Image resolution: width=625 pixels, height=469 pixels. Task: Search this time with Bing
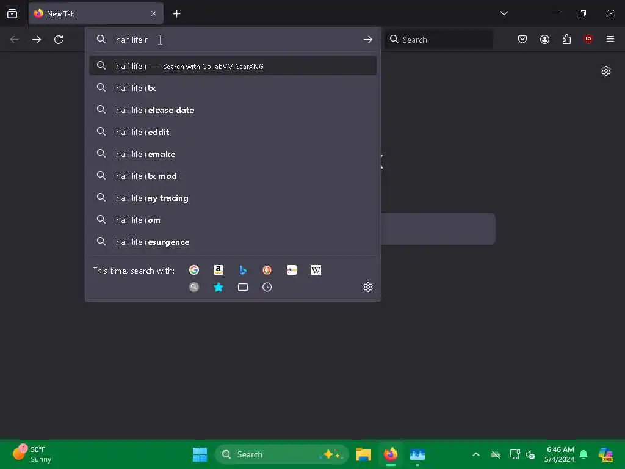243,270
